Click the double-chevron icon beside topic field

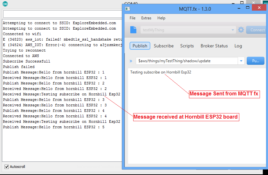(x=131, y=61)
